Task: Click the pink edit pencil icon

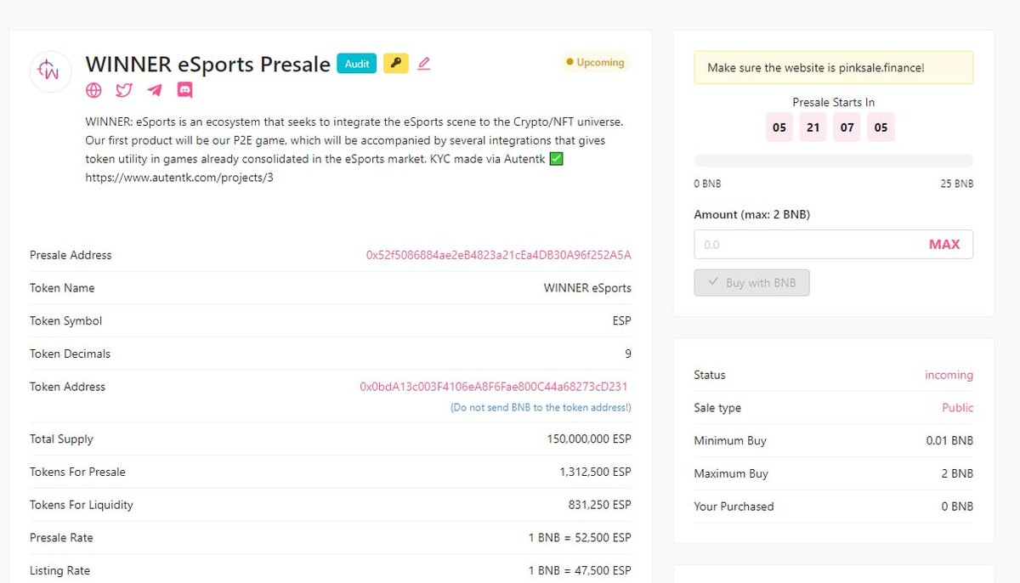Action: [x=424, y=63]
